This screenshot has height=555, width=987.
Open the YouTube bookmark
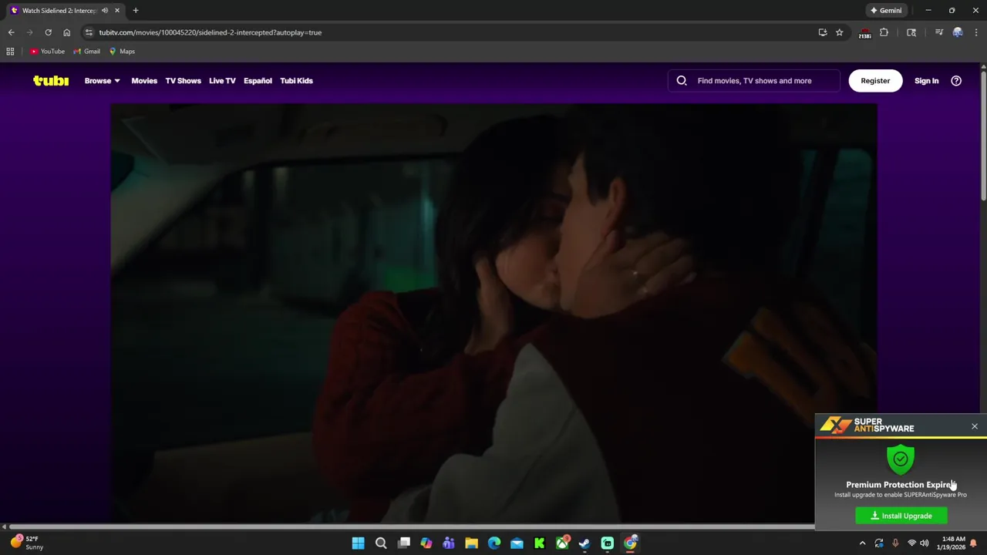click(47, 51)
